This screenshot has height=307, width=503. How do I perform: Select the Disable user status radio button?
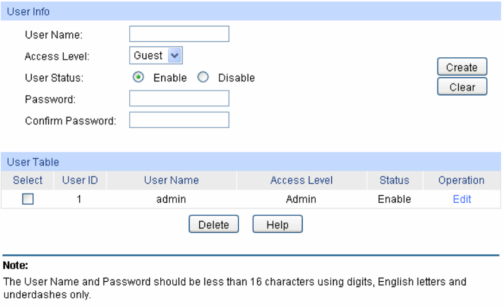[203, 78]
